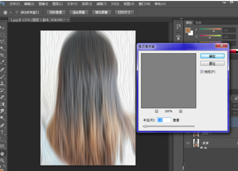Select the Clone Stamp tool
Viewport: 238px width, 171px height.
(x=2, y=83)
